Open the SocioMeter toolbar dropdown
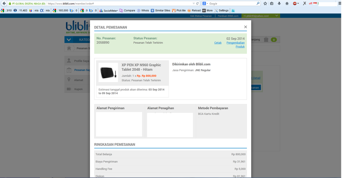 click(x=108, y=10)
